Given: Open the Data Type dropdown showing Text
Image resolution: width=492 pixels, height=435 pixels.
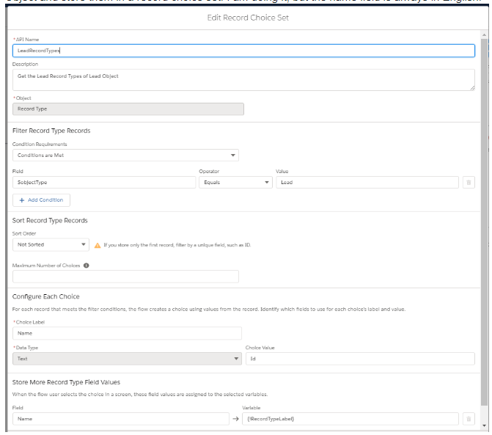Looking at the screenshot, I should click(127, 359).
